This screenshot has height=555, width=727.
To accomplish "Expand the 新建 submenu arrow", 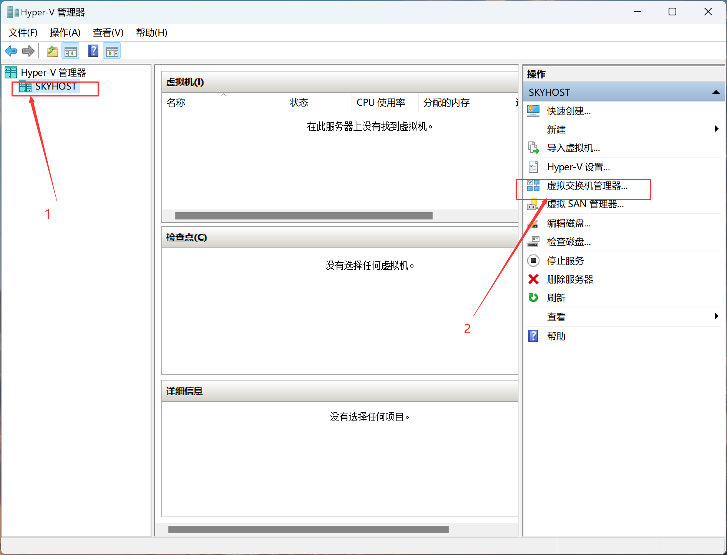I will pyautogui.click(x=716, y=129).
